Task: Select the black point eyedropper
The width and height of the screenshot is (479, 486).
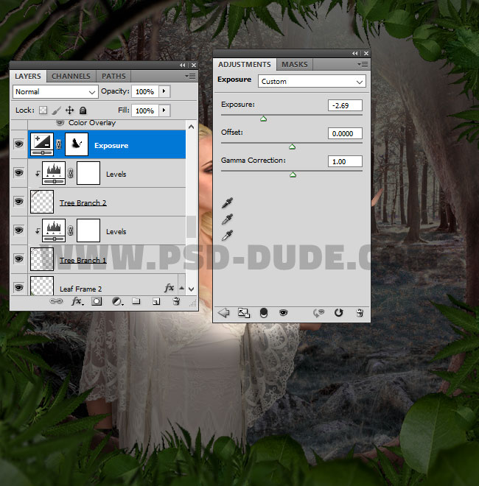Action: tap(228, 202)
